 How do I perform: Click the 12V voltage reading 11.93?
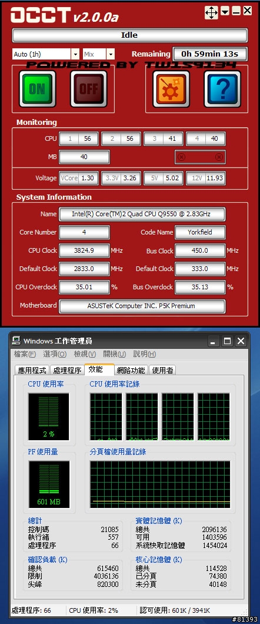(215, 179)
